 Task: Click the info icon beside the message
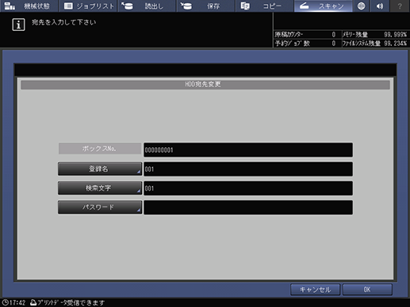pos(18,25)
